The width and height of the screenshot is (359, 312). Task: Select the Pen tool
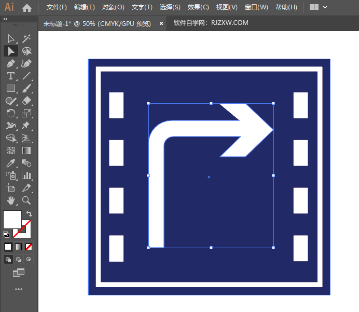(11, 63)
